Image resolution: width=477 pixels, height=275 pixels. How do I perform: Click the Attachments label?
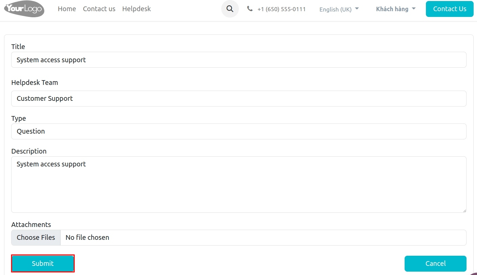[x=31, y=225]
